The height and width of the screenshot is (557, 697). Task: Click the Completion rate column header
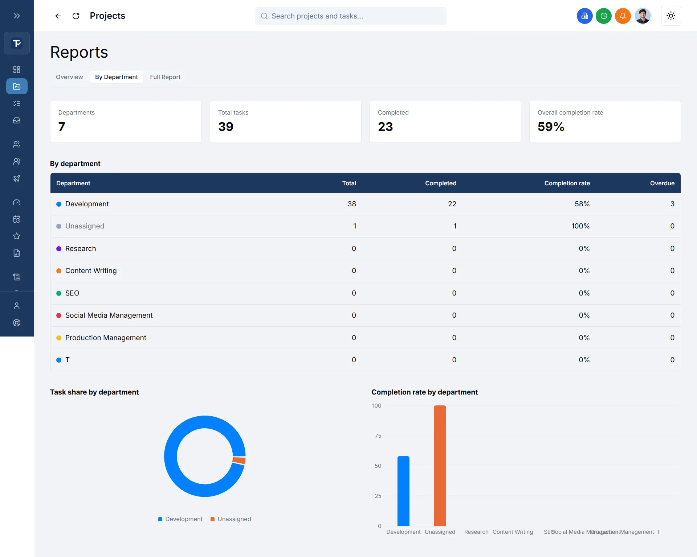pos(567,183)
